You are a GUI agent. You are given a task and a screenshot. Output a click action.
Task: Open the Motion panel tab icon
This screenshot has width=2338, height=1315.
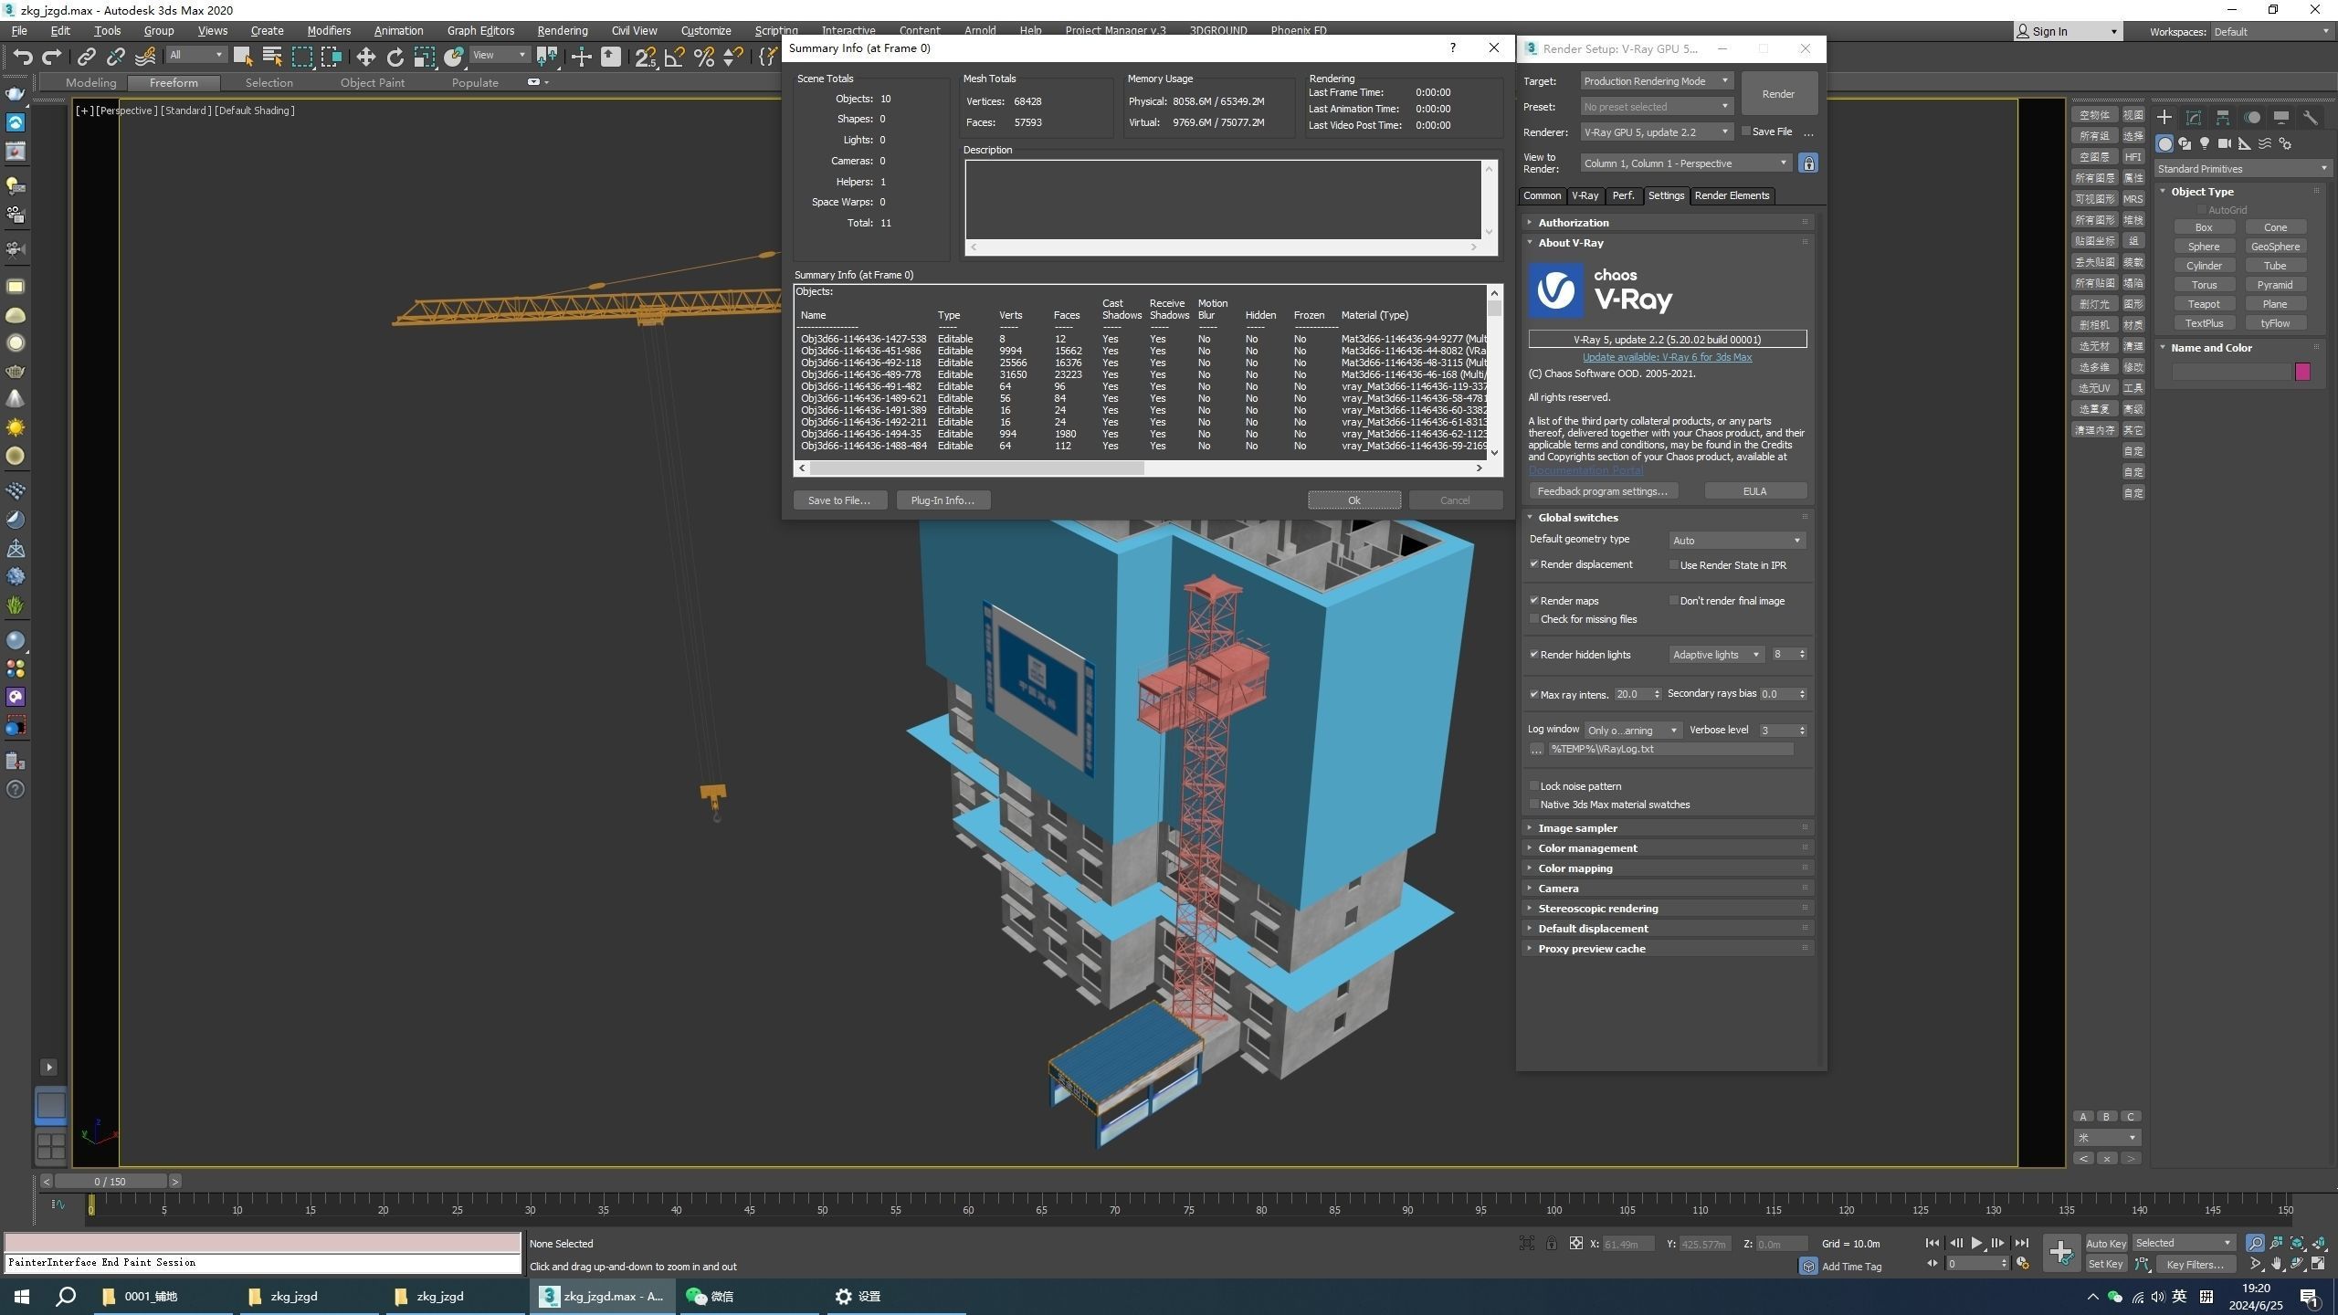point(2252,117)
